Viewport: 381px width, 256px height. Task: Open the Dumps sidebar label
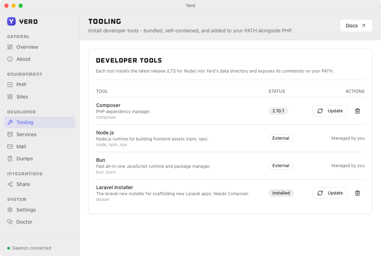[25, 159]
